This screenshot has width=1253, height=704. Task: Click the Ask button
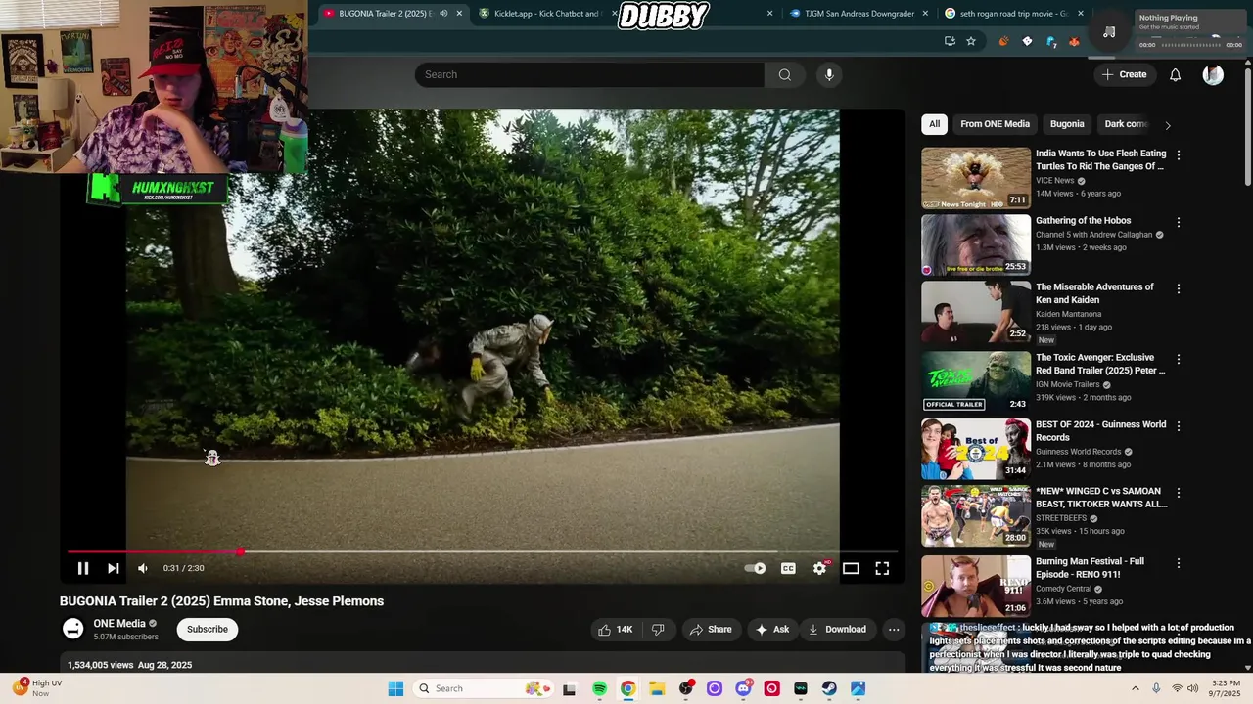772,630
